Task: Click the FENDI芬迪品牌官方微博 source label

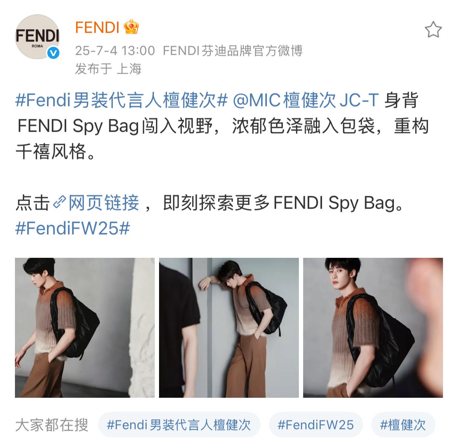Action: click(x=233, y=51)
